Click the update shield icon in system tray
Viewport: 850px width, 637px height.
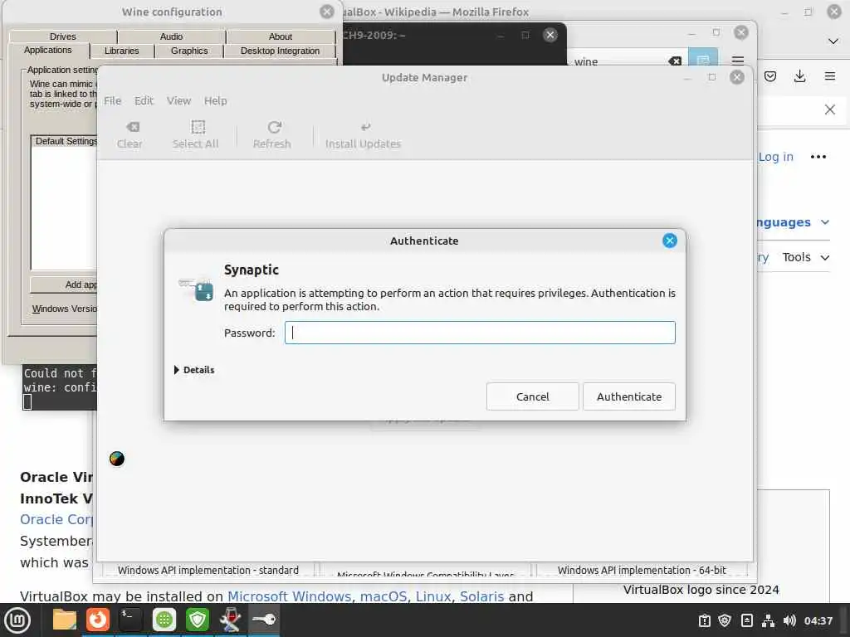pos(725,620)
